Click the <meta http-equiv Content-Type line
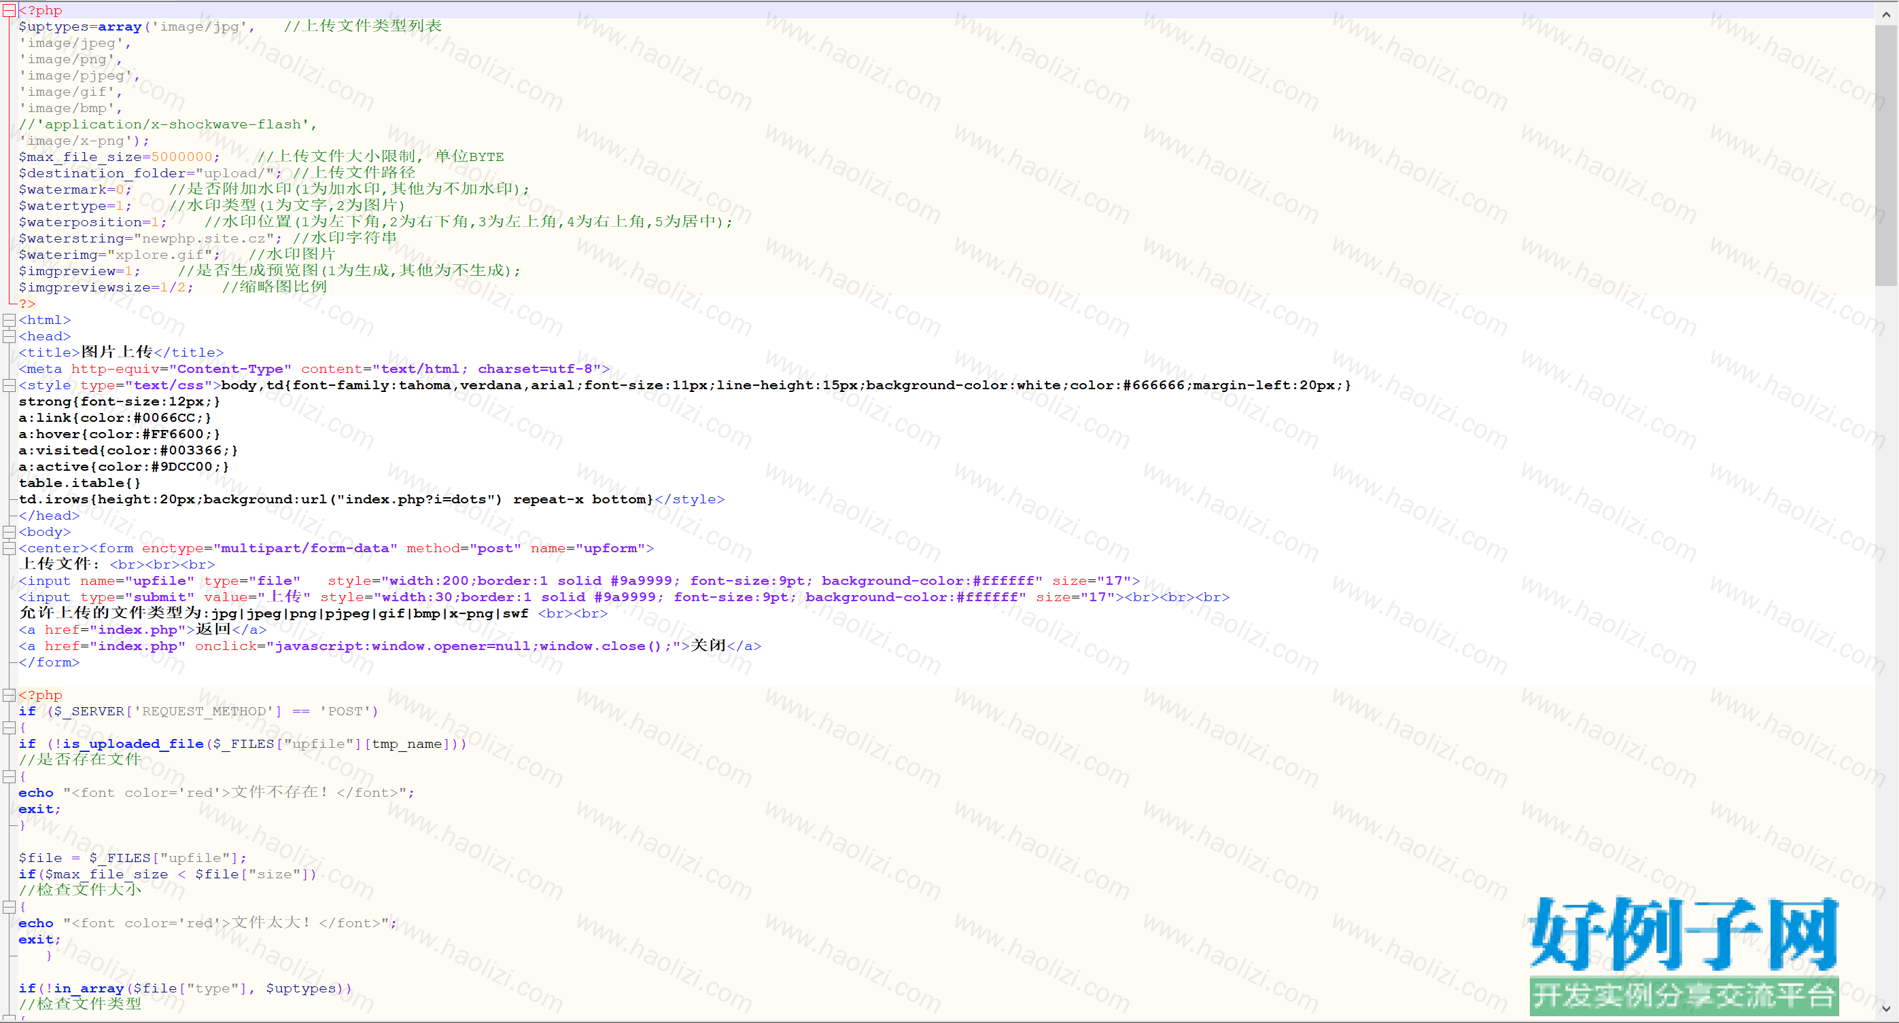 (314, 369)
